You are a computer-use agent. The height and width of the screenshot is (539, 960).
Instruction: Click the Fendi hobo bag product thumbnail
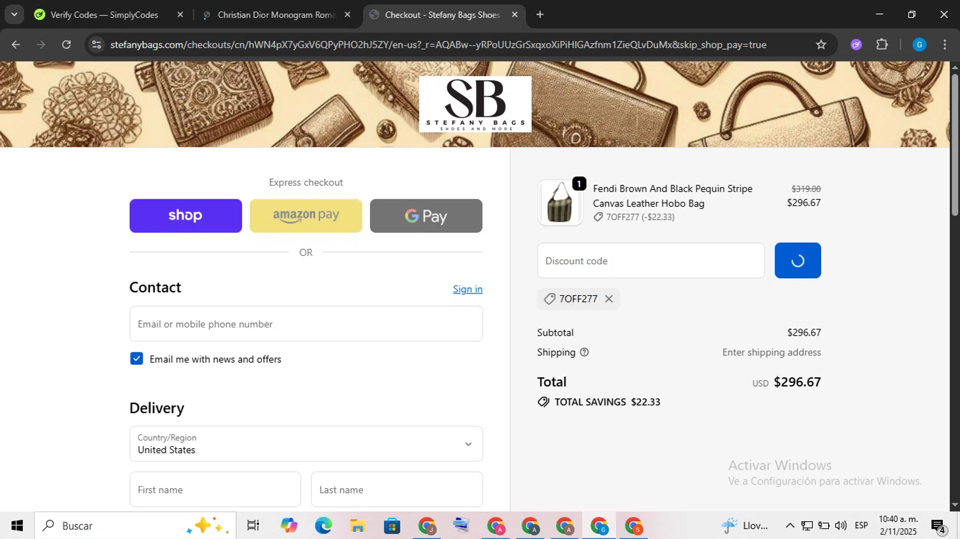click(560, 202)
